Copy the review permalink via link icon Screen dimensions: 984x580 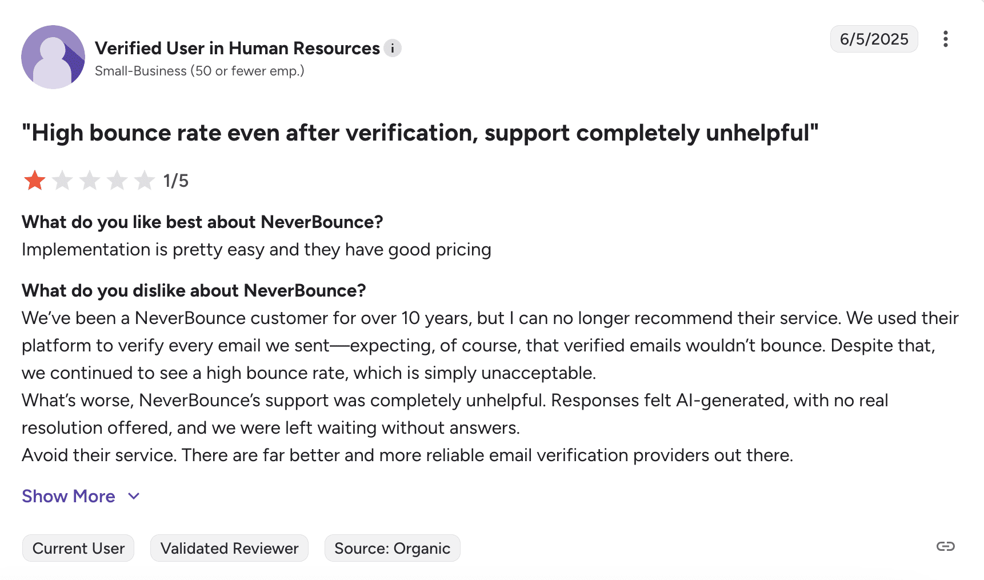click(x=945, y=547)
